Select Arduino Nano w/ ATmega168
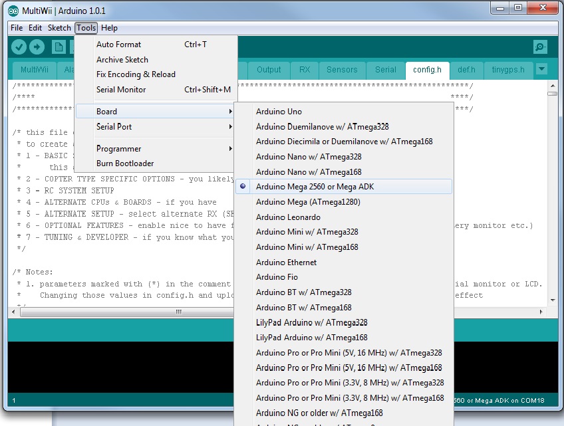 pyautogui.click(x=344, y=172)
